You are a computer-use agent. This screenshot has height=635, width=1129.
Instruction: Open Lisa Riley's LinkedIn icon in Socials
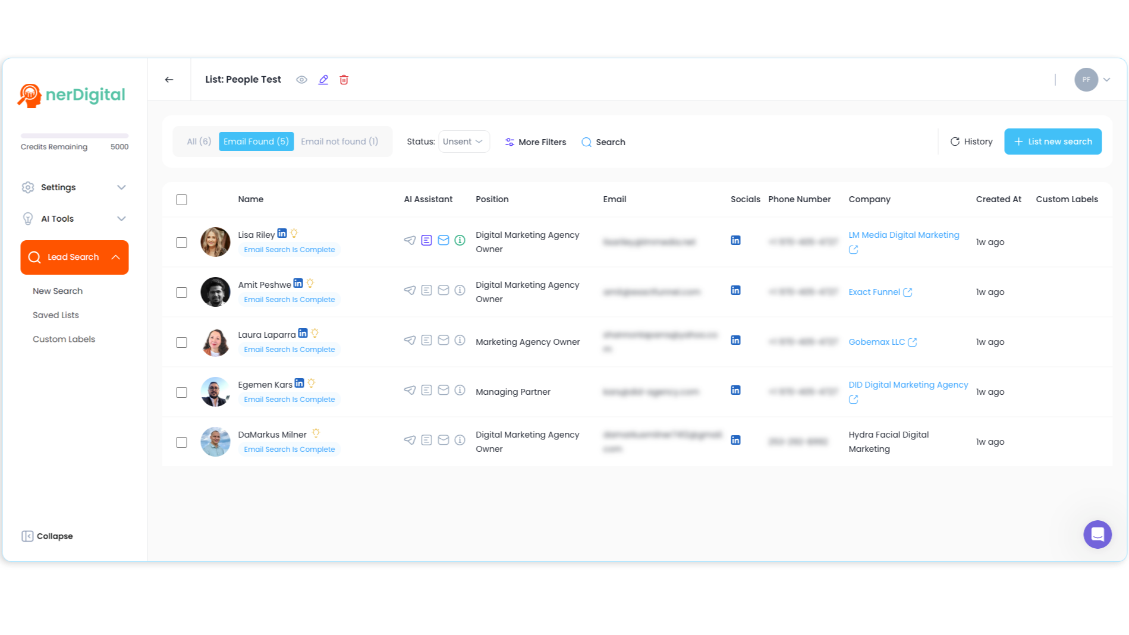(735, 240)
